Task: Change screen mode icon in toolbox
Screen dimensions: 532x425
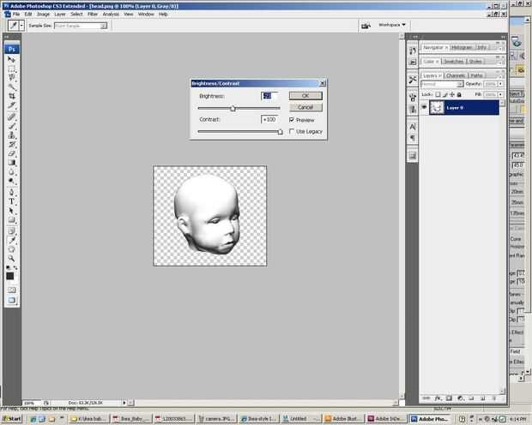Action: pos(11,300)
